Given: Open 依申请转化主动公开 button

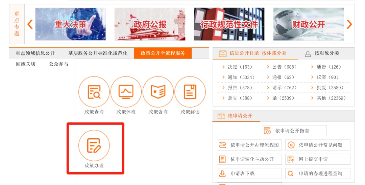Looking at the screenshot, I should coord(249,159).
